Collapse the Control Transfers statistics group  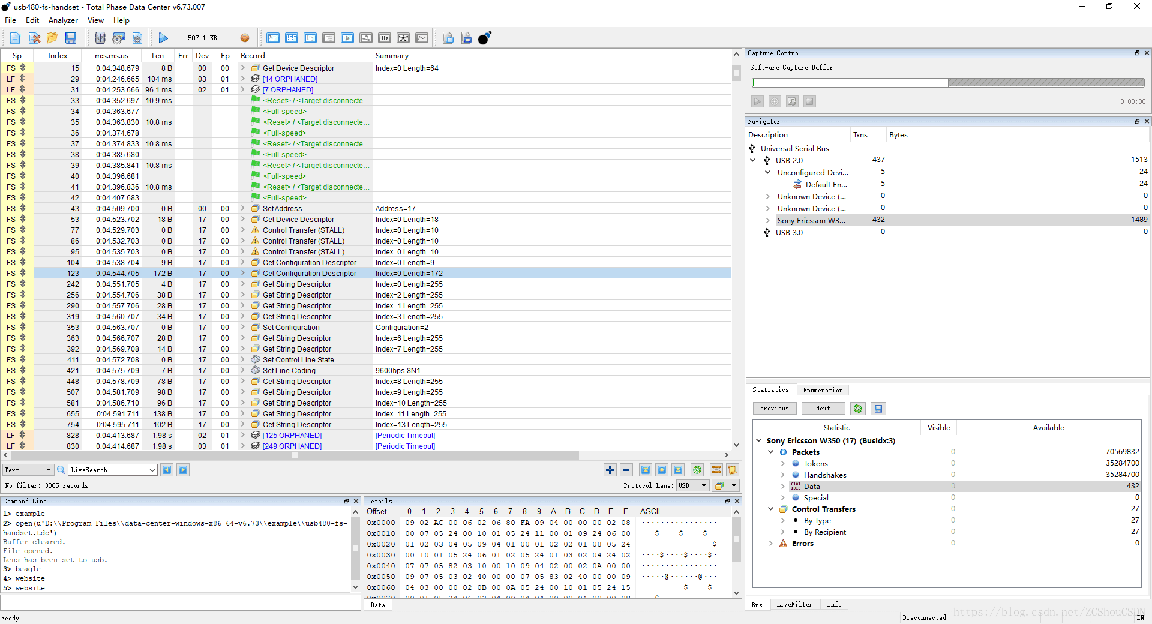coord(771,509)
